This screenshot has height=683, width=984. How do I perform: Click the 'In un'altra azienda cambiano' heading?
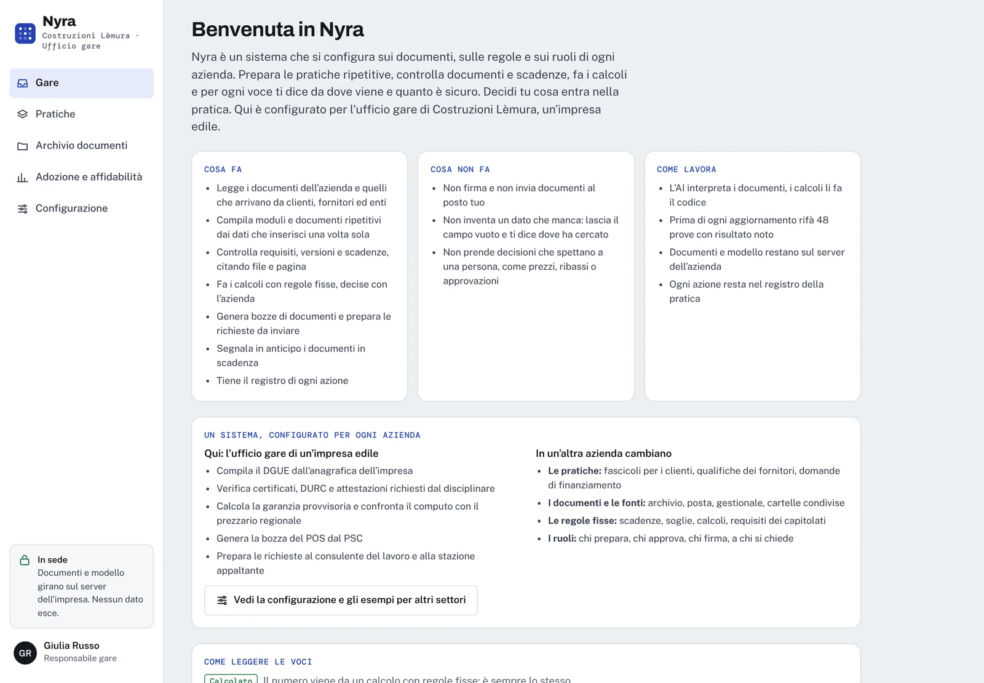tap(603, 454)
